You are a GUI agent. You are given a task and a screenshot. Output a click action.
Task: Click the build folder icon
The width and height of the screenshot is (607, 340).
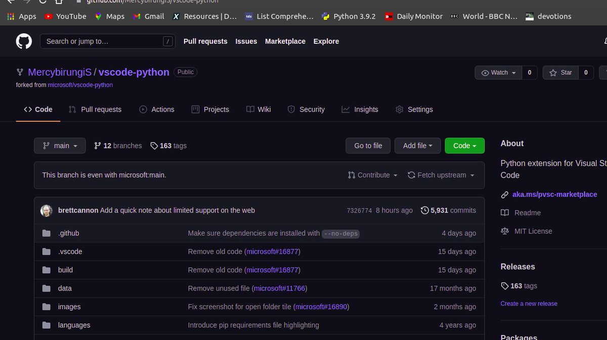tap(47, 270)
